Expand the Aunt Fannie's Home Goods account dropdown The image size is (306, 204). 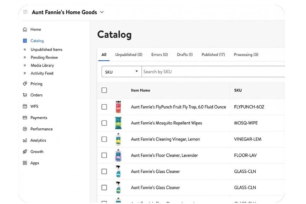(x=102, y=12)
